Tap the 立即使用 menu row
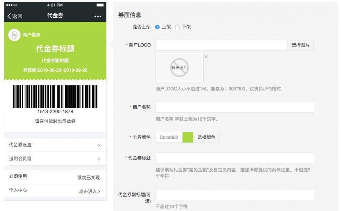The height and width of the screenshot is (211, 341). point(55,177)
